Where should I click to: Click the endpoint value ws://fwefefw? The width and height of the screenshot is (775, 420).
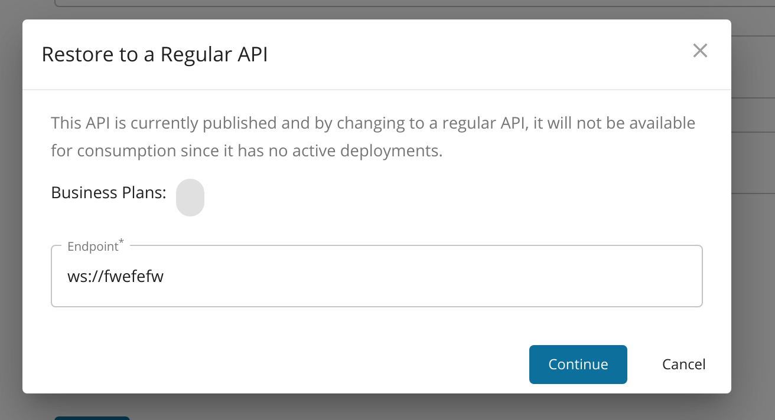point(116,275)
